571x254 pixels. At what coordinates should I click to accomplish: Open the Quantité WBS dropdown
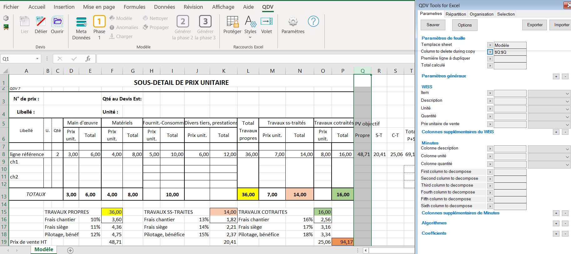[x=549, y=117]
